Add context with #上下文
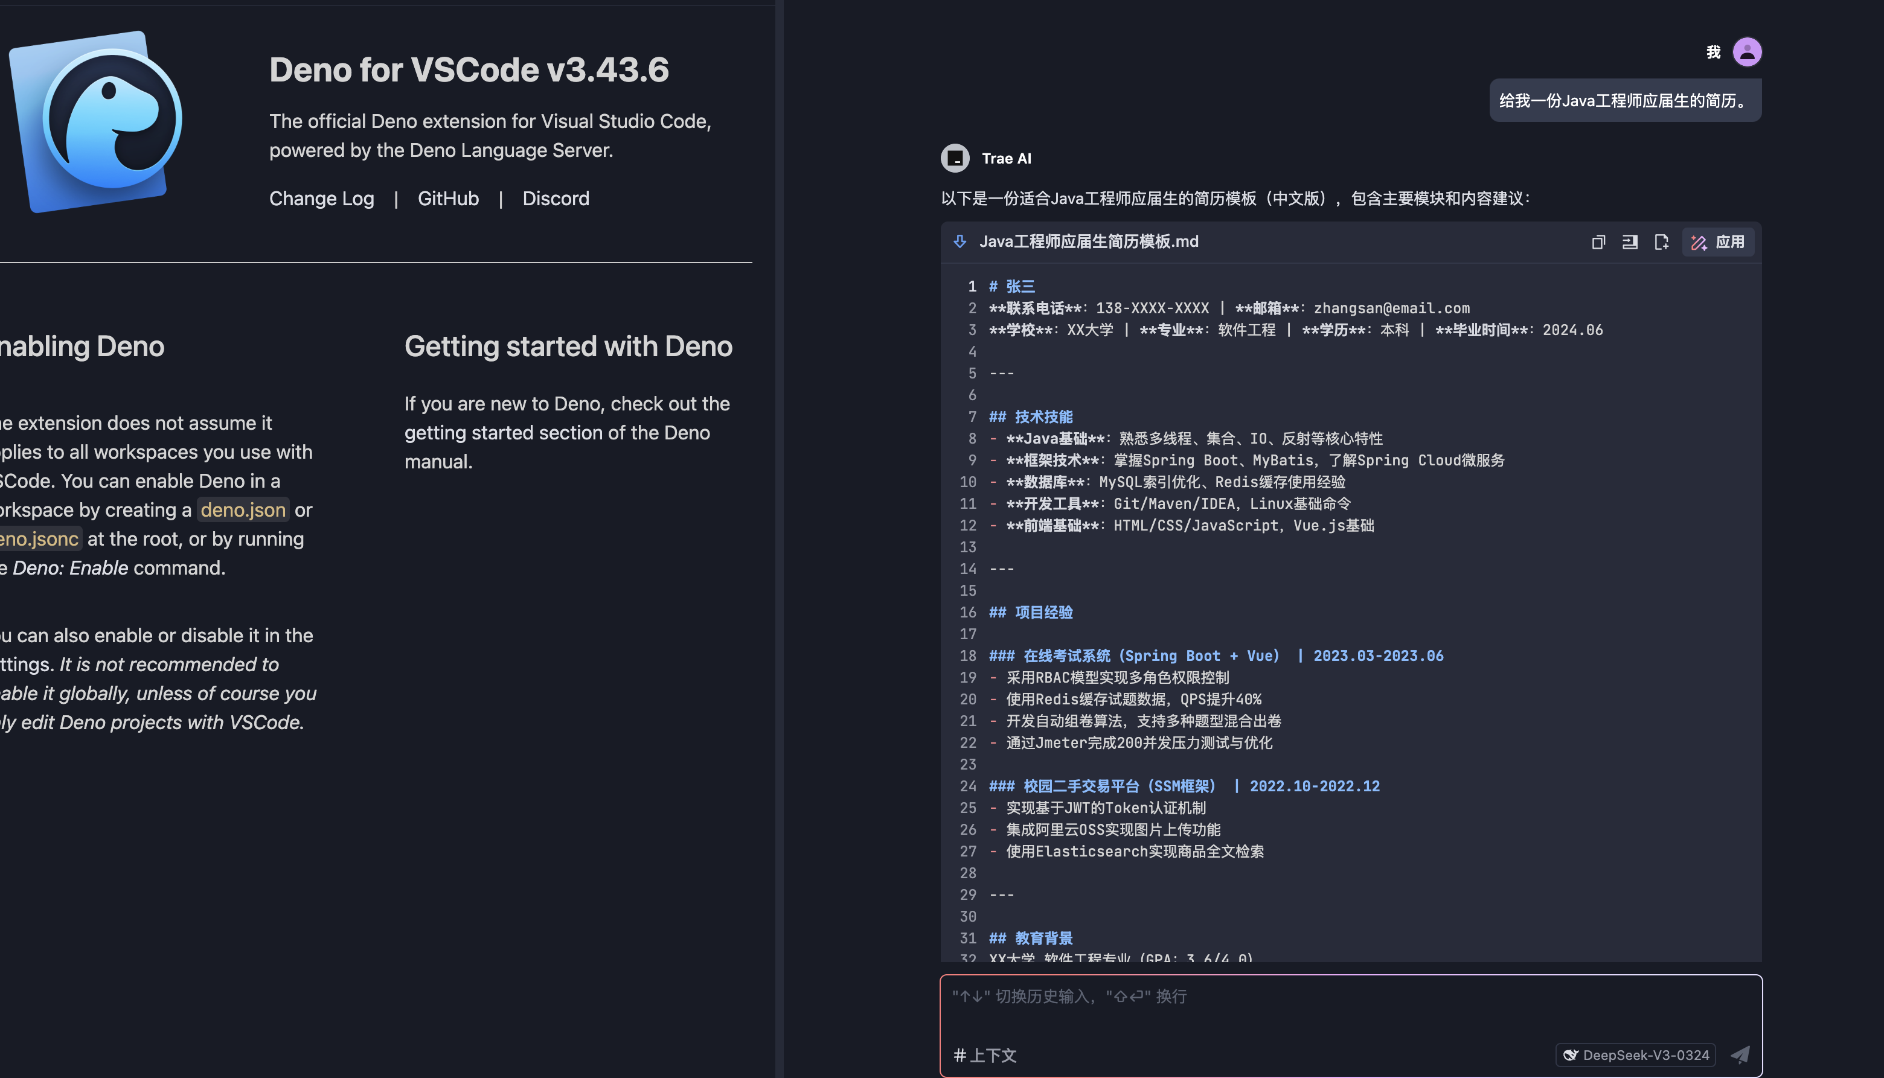This screenshot has height=1078, width=1884. [x=985, y=1055]
